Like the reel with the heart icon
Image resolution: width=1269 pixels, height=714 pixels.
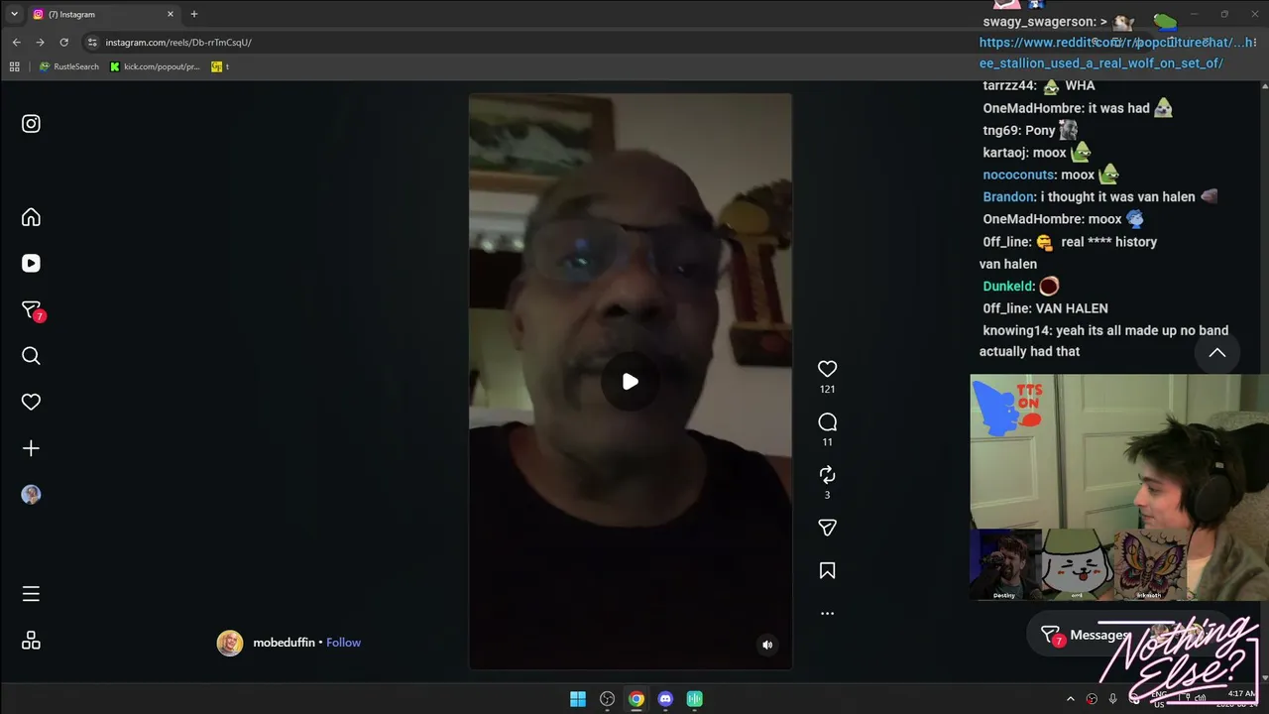click(x=827, y=369)
